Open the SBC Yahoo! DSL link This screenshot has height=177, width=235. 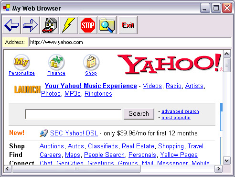pyautogui.click(x=74, y=133)
